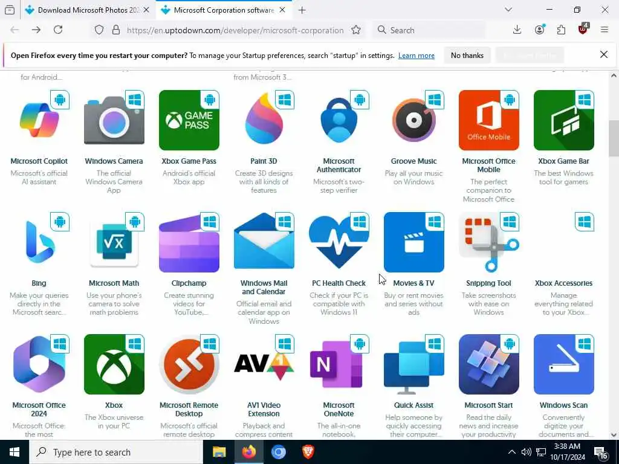Open the Xbox Accessories title link
This screenshot has height=464, width=619.
(564, 283)
